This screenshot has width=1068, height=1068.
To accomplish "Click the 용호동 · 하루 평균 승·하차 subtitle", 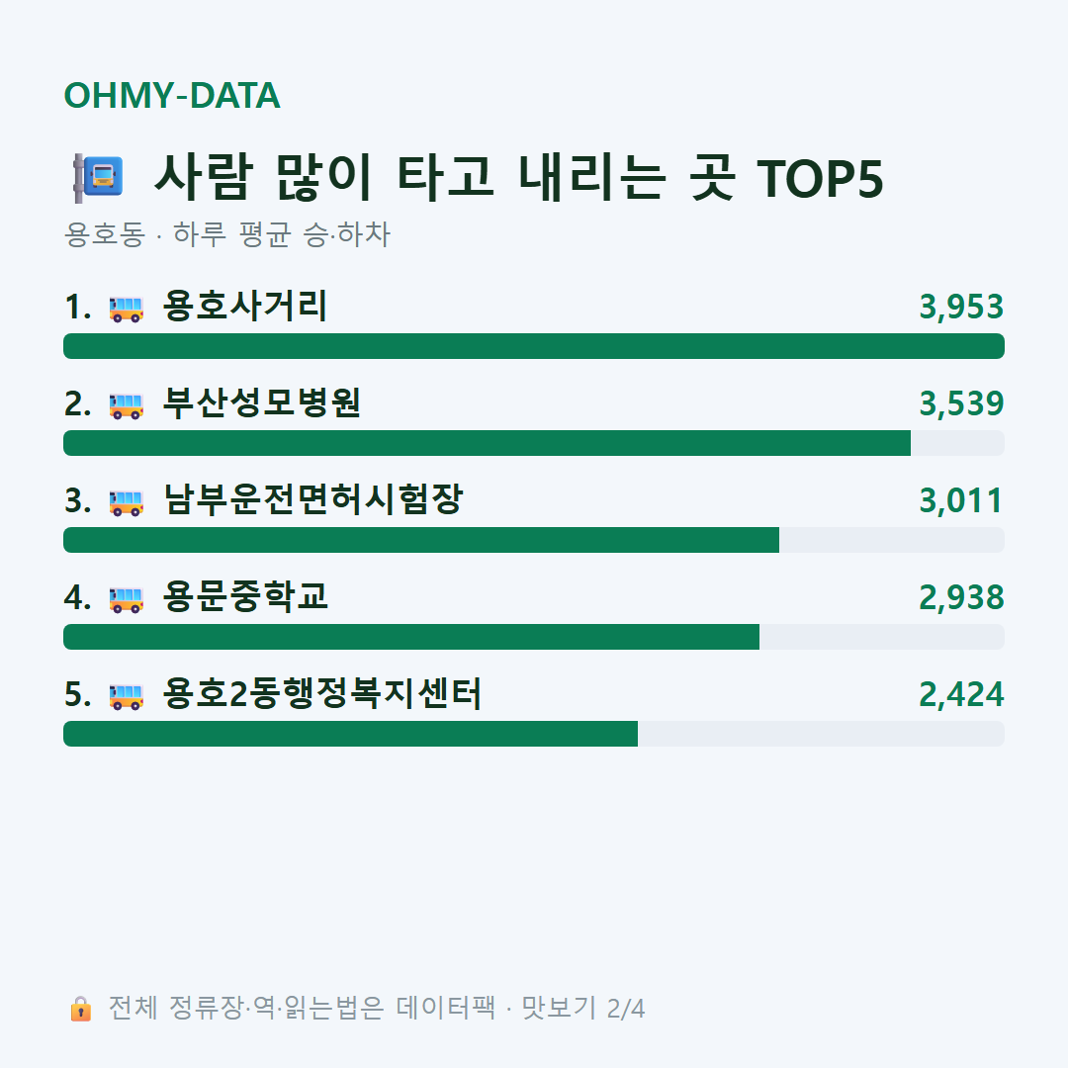I will coord(226,234).
